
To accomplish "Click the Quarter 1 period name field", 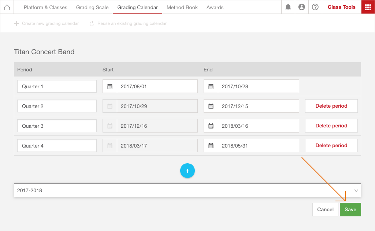I will click(57, 86).
